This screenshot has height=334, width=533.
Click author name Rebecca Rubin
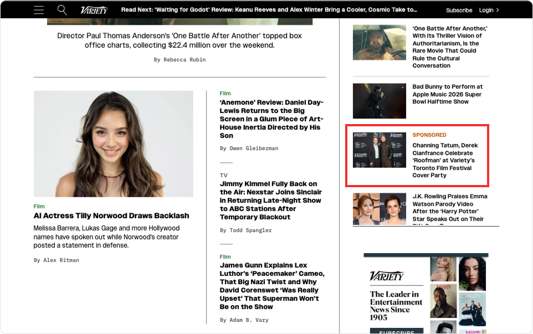[184, 59]
